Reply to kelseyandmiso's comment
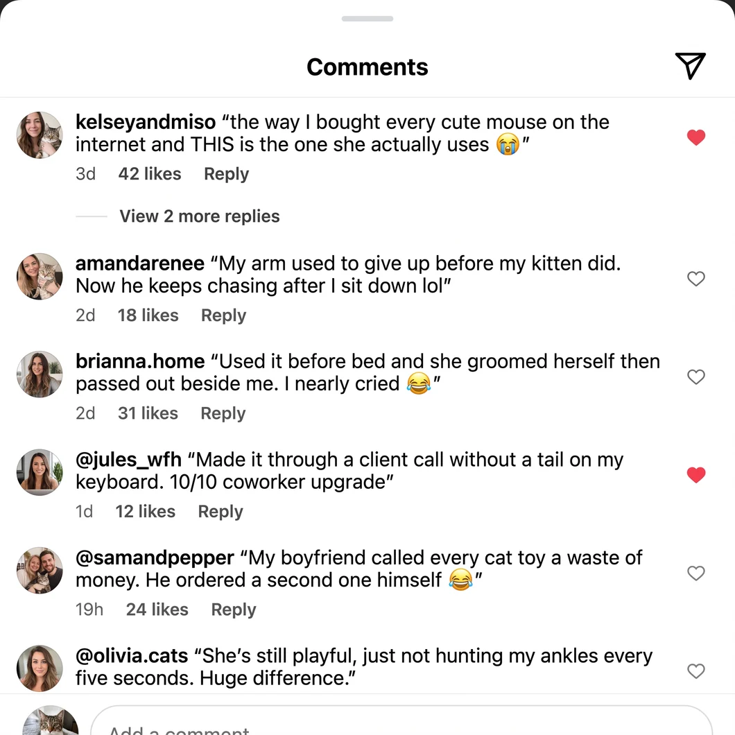The image size is (735, 735). point(227,174)
